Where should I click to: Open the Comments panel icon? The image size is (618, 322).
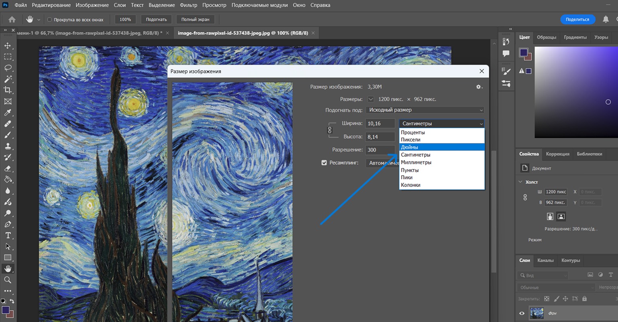coord(506,53)
